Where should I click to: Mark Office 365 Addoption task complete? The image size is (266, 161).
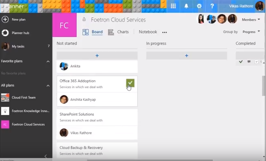click(x=130, y=83)
